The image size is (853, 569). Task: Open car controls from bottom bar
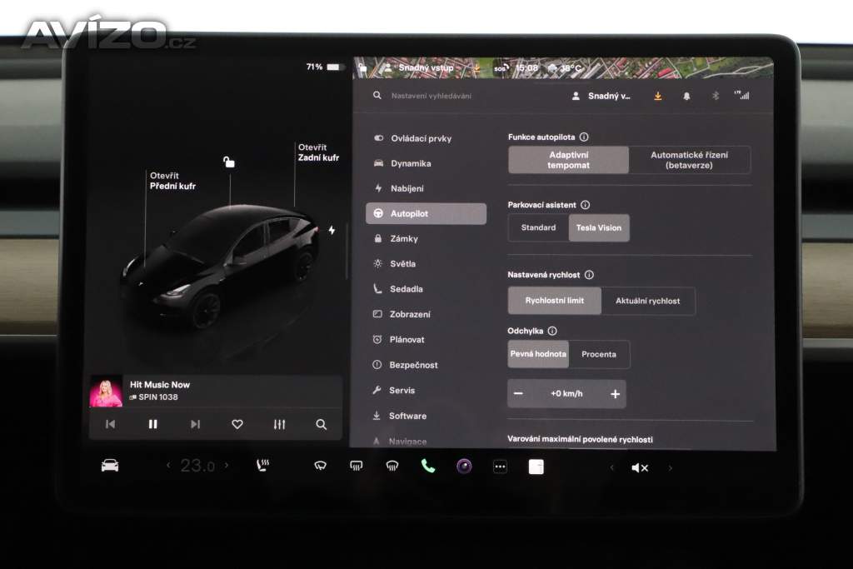(110, 466)
